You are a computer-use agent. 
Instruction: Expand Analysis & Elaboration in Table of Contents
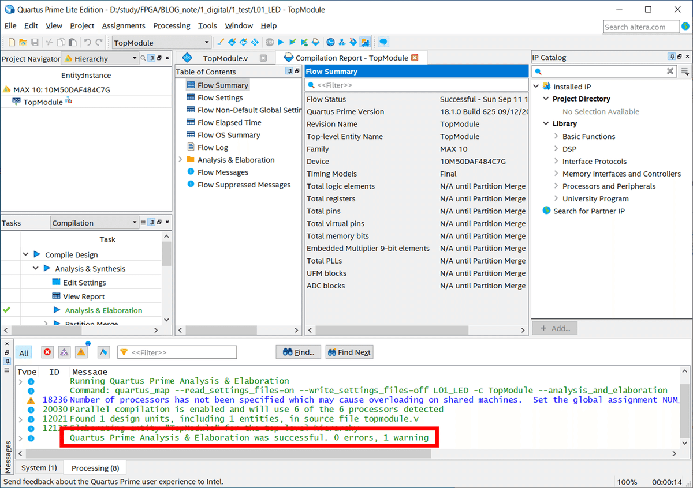point(180,160)
